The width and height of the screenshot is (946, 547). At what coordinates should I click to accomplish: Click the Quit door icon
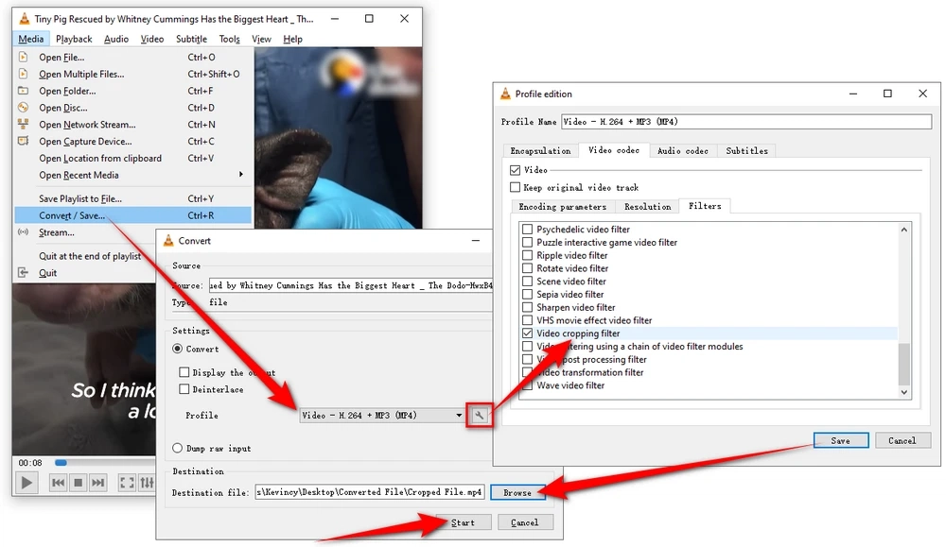click(23, 273)
